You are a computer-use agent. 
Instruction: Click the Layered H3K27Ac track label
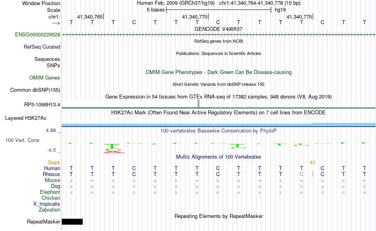[26, 118]
